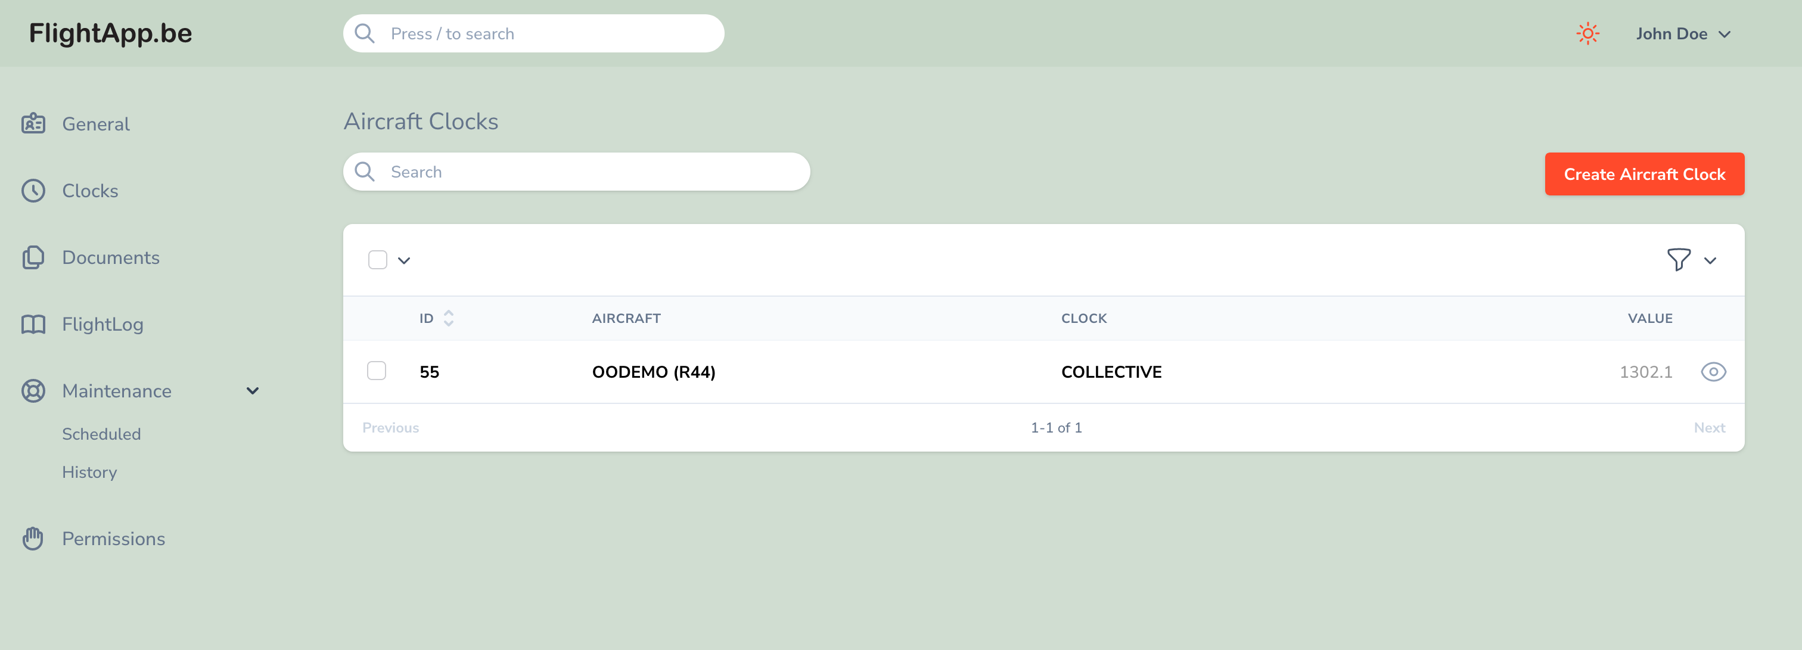Click the filter icon in Aircraft Clocks table

(x=1680, y=260)
